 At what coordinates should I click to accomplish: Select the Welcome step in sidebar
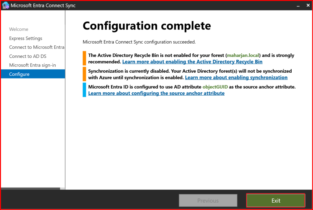[x=19, y=29]
